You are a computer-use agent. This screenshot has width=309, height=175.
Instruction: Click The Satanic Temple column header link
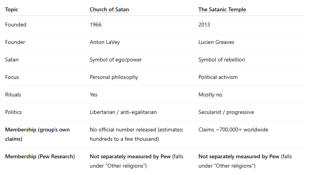[x=222, y=9]
